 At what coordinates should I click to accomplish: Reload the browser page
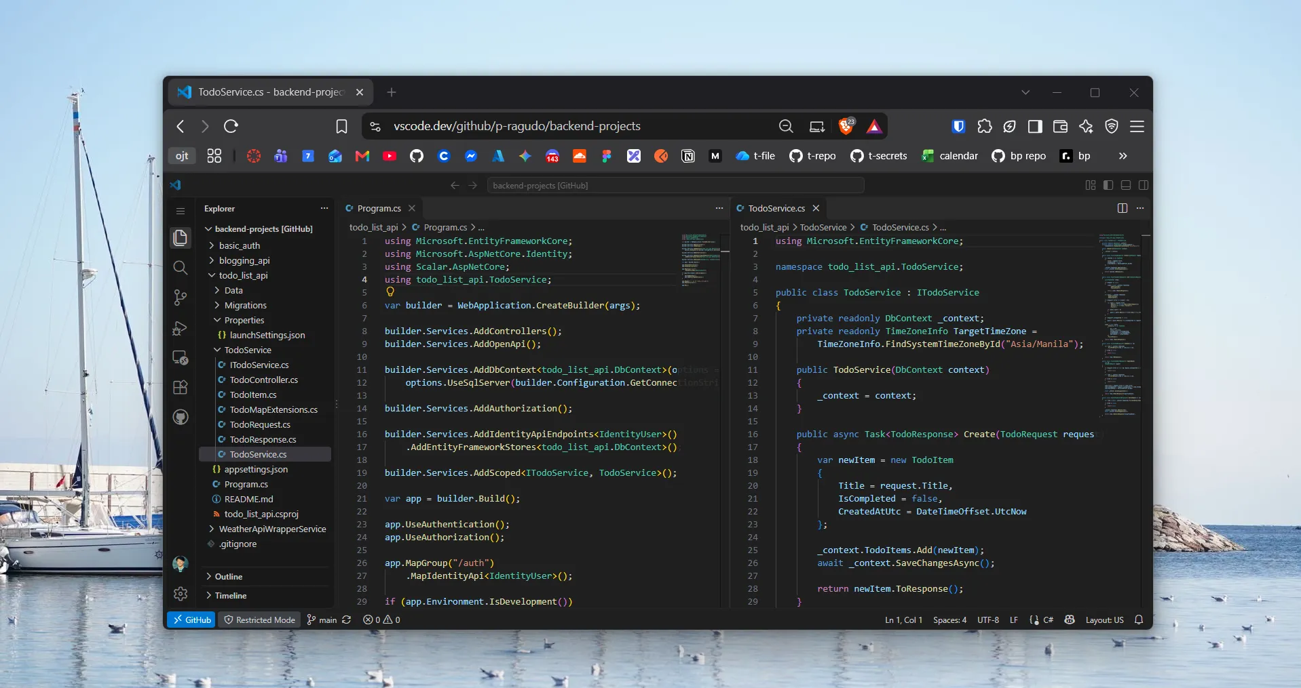(x=231, y=126)
